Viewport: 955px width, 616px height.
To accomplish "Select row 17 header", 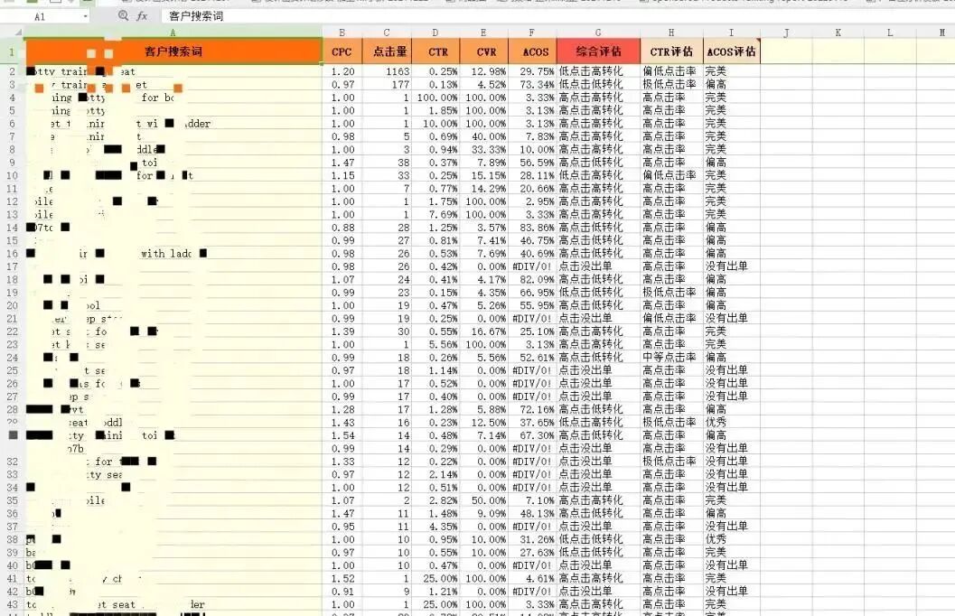I will [x=12, y=266].
